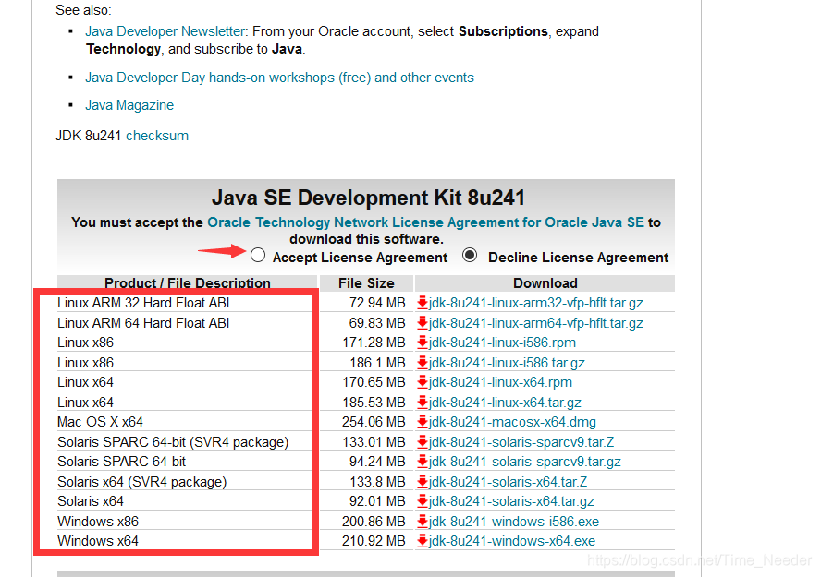Viewport: 821px width, 577px height.
Task: Download jdk-8u241-linux-arm32-vfp-hflt.tar.gz file link
Action: (x=535, y=303)
